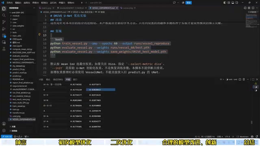This screenshot has width=260, height=146.
Task: Open the new terminal profile dropdown arrow
Action: [x=223, y=79]
